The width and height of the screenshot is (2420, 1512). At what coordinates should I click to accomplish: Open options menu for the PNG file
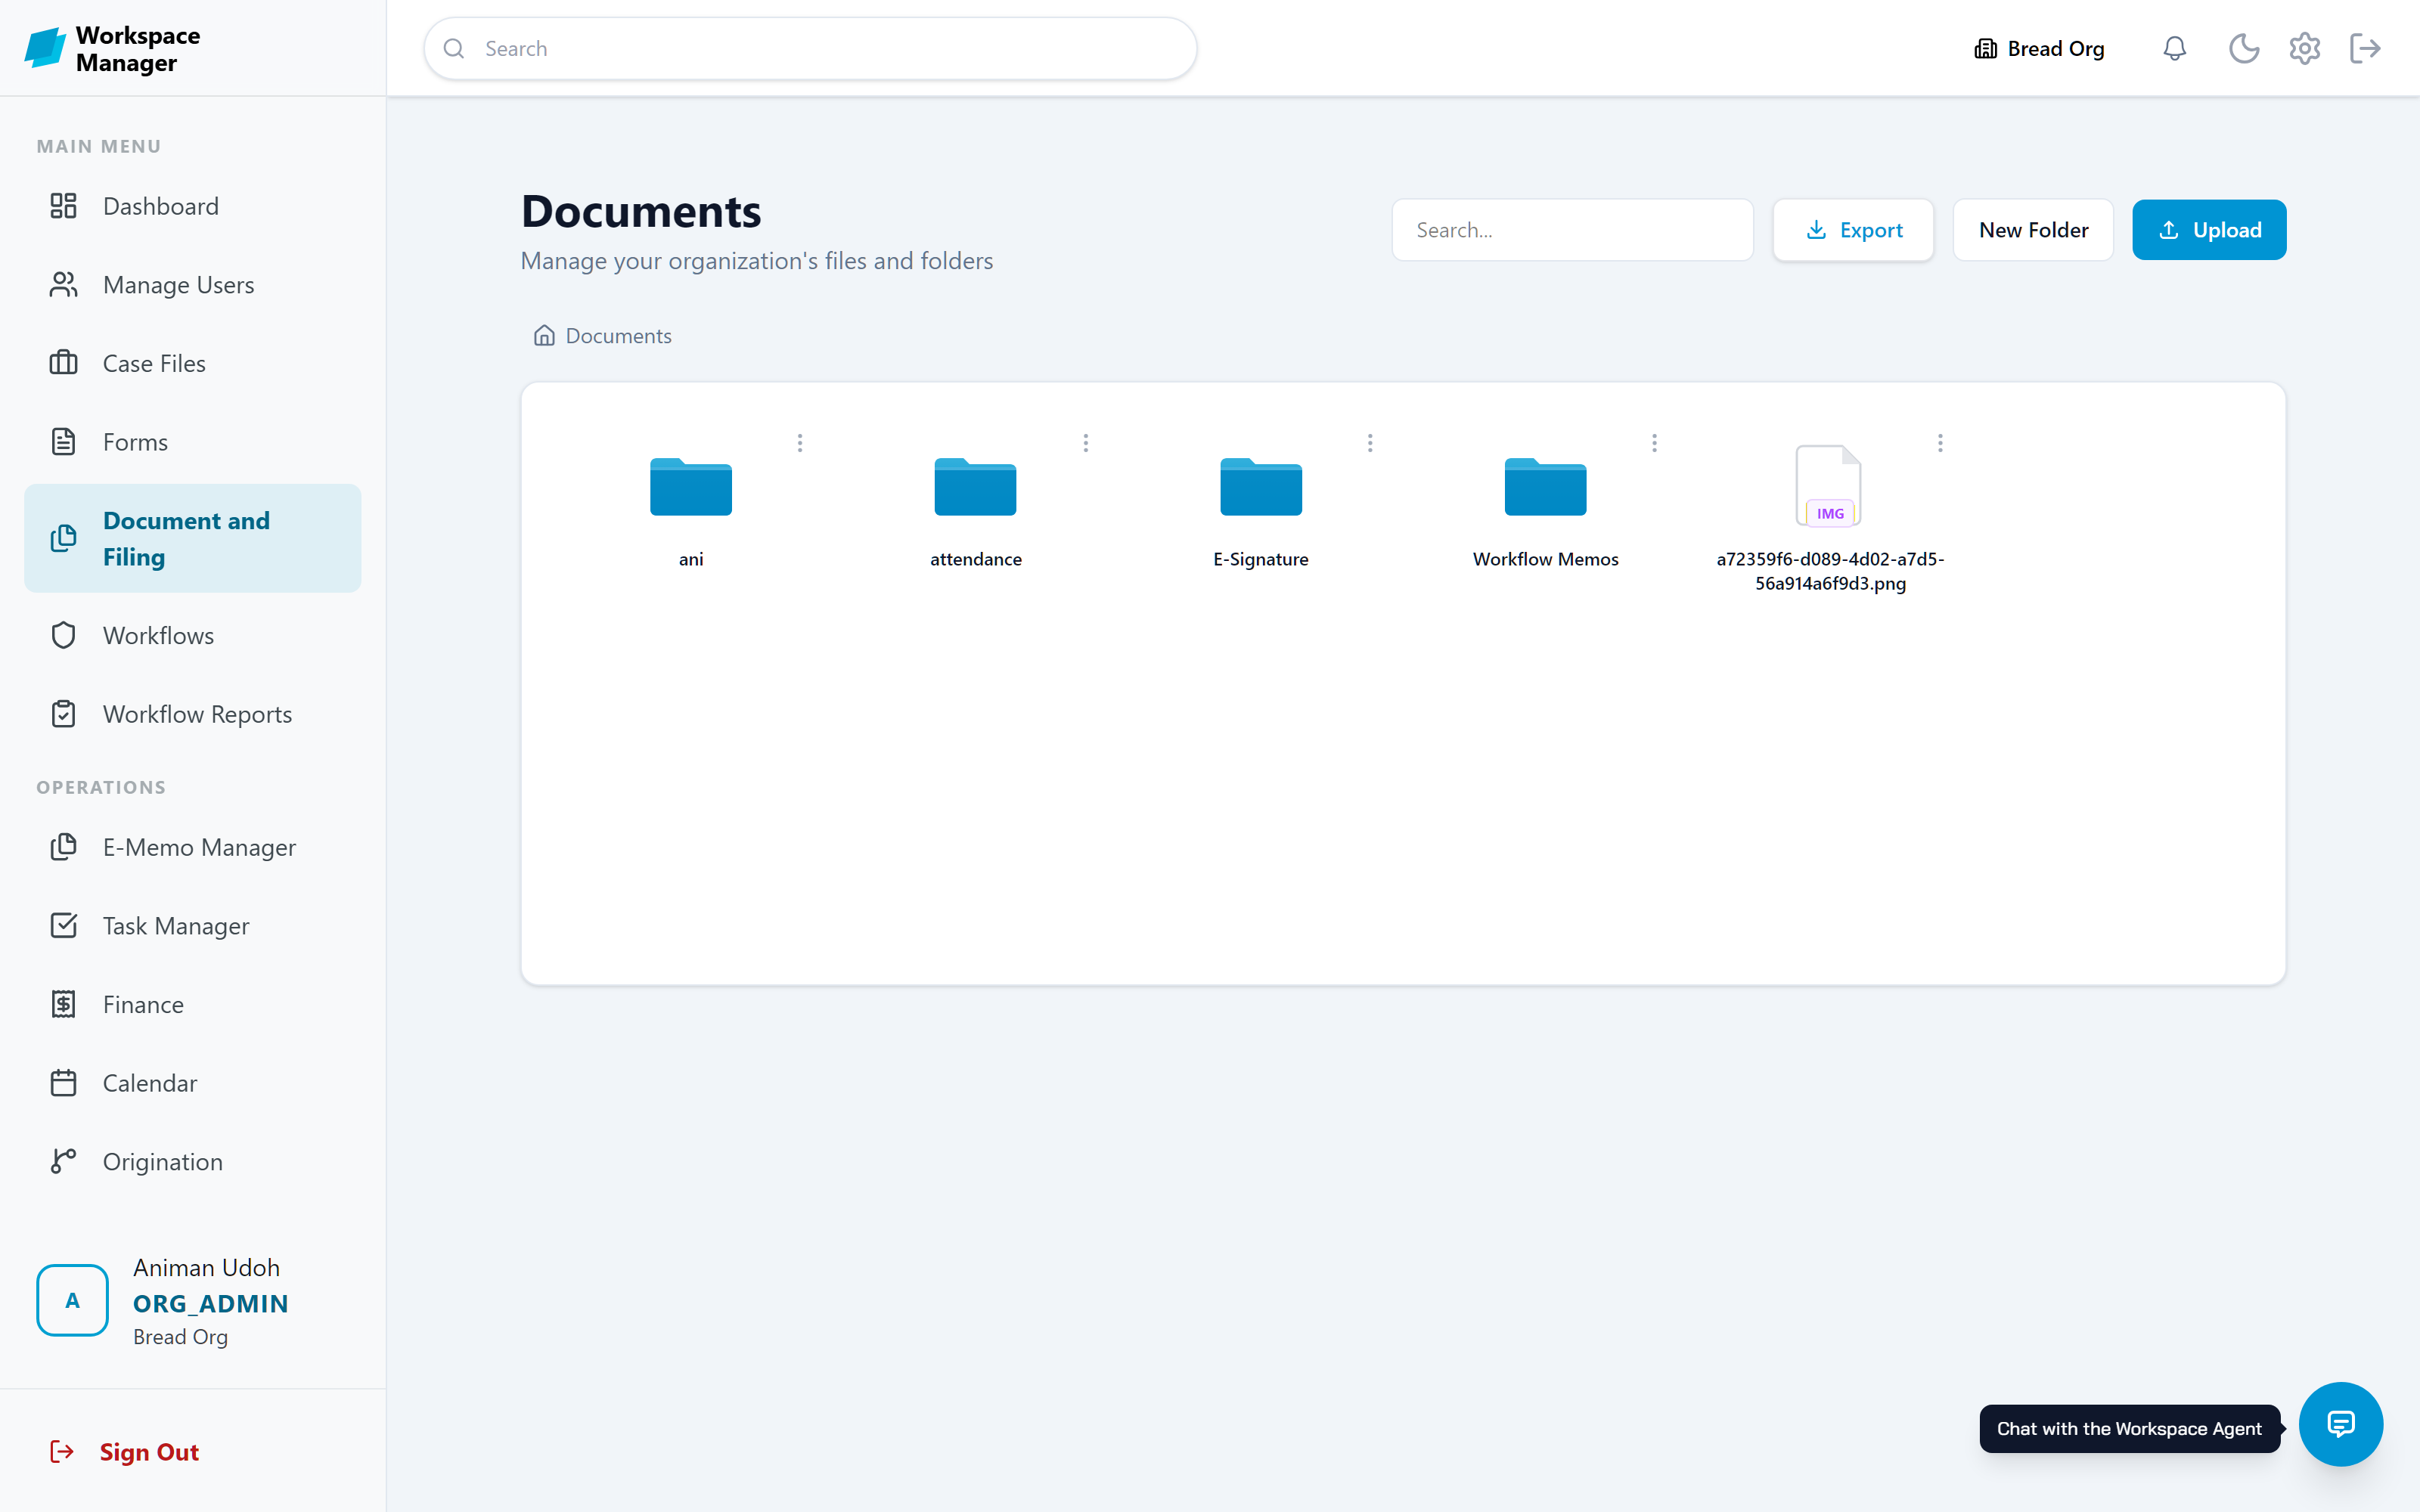pyautogui.click(x=1940, y=443)
